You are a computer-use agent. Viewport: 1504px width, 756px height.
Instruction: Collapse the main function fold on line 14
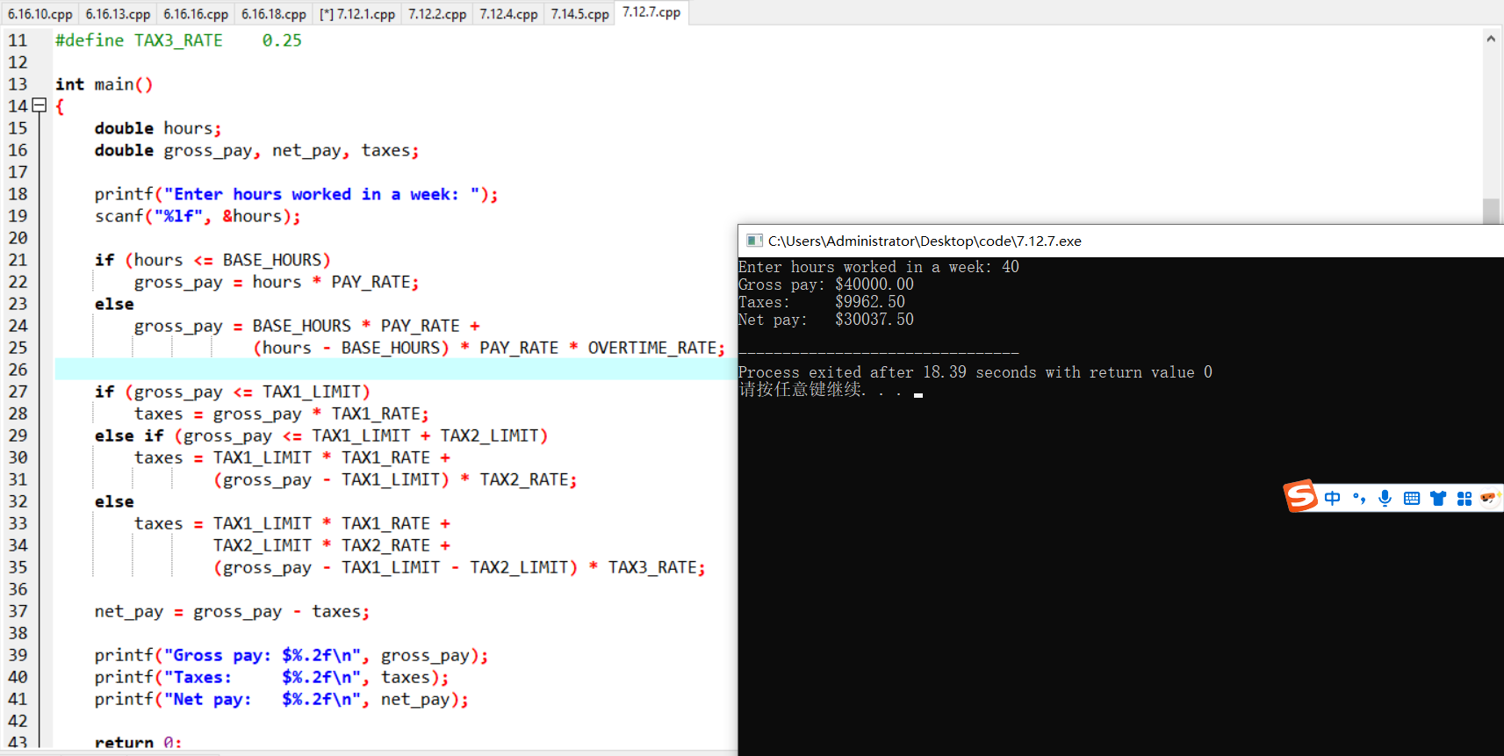pyautogui.click(x=39, y=105)
